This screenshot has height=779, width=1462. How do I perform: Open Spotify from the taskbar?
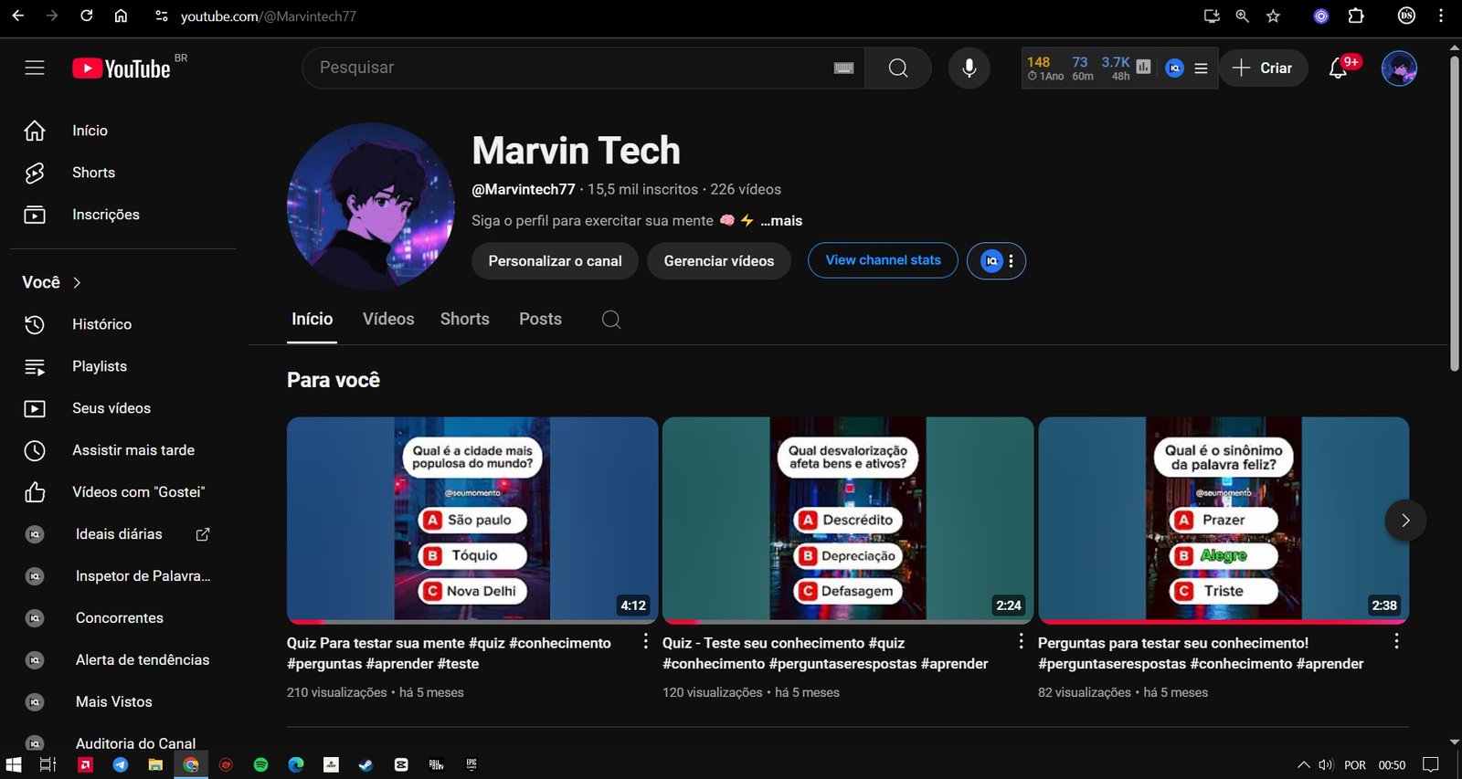point(260,764)
